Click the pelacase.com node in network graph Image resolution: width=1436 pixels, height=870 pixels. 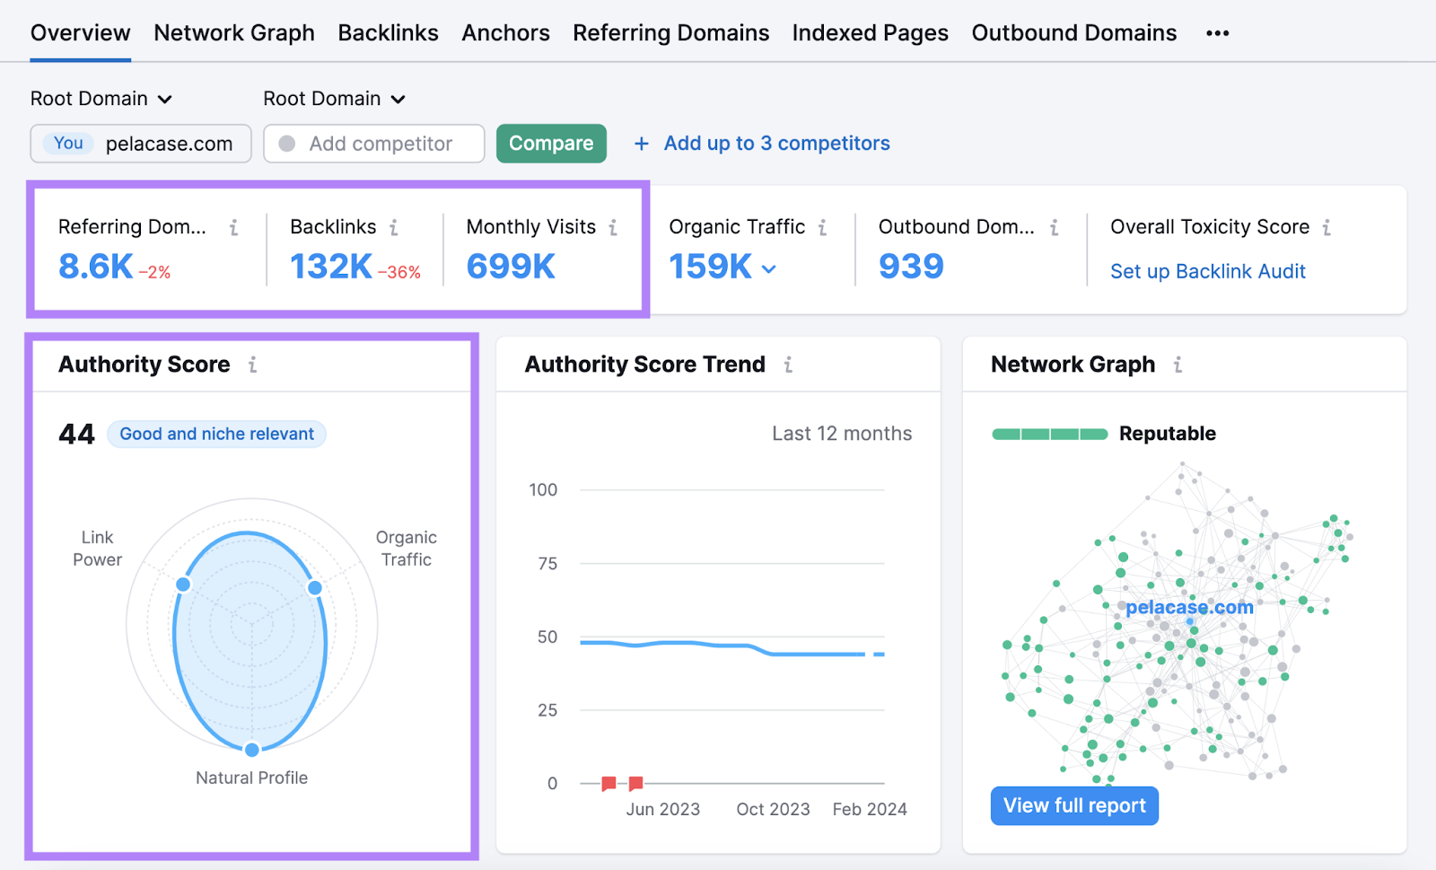(1190, 621)
